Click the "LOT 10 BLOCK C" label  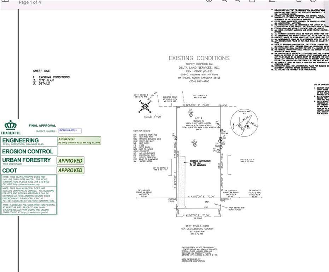coord(160,169)
